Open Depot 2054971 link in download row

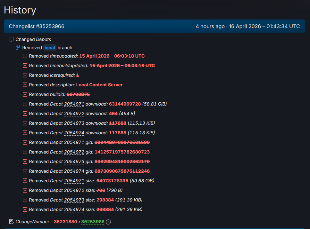[74, 104]
